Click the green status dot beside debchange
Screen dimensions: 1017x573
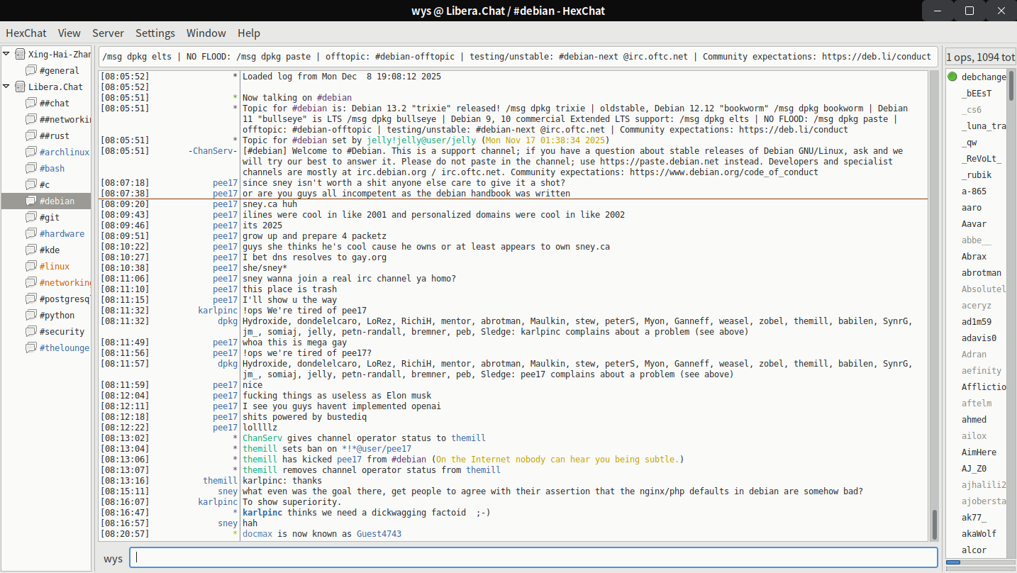tap(952, 77)
